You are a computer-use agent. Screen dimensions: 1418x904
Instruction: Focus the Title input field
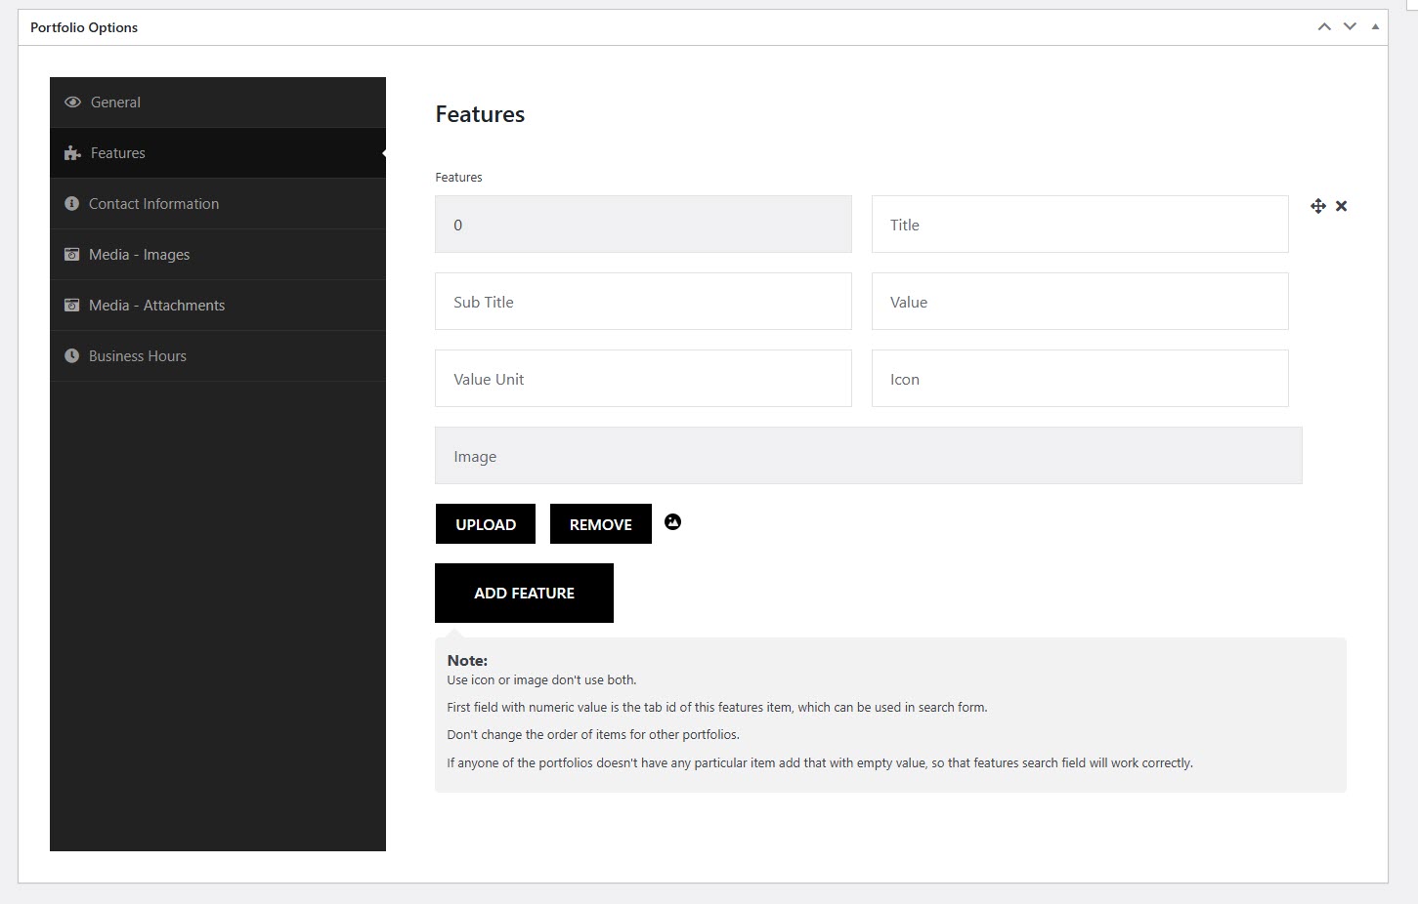[1079, 225]
